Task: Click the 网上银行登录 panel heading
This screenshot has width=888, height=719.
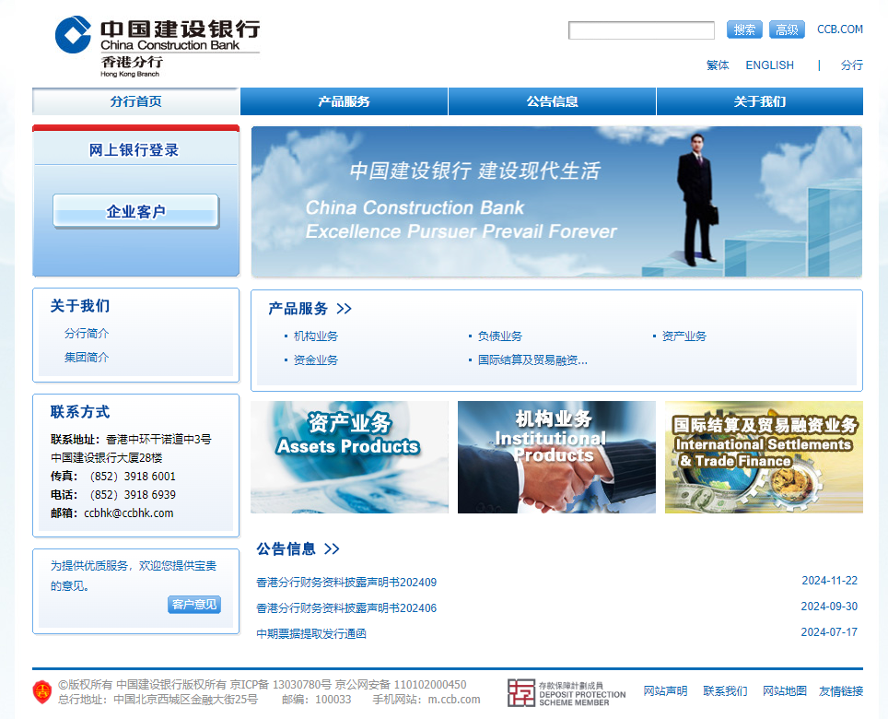Action: click(134, 150)
